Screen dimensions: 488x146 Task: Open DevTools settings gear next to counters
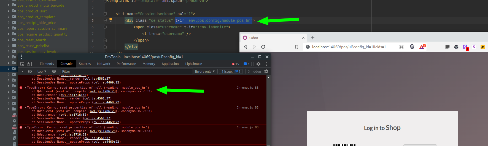click(258, 64)
